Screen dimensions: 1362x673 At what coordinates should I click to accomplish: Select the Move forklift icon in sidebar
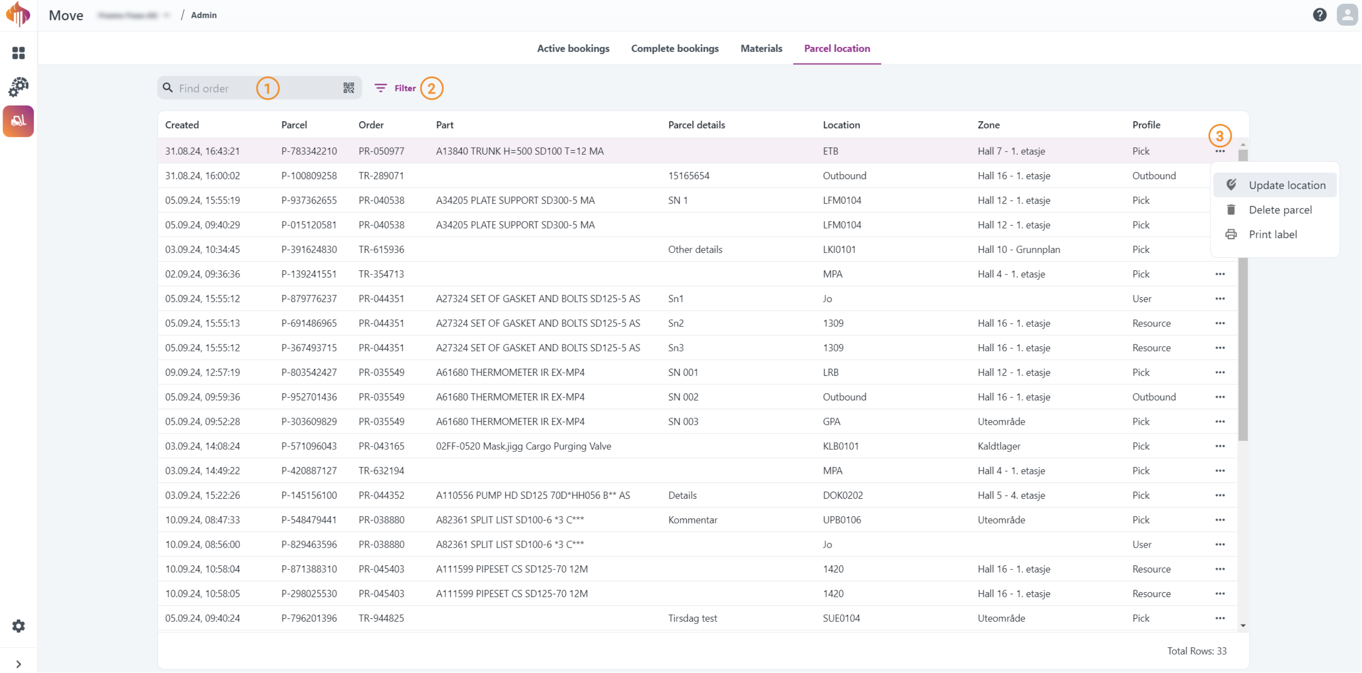[x=18, y=121]
